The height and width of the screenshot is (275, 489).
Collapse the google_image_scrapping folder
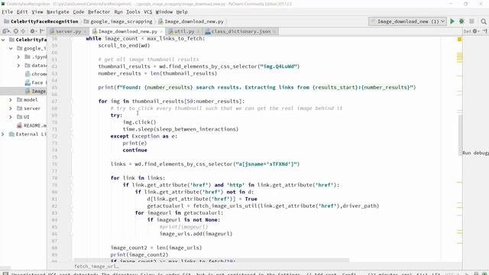11,48
